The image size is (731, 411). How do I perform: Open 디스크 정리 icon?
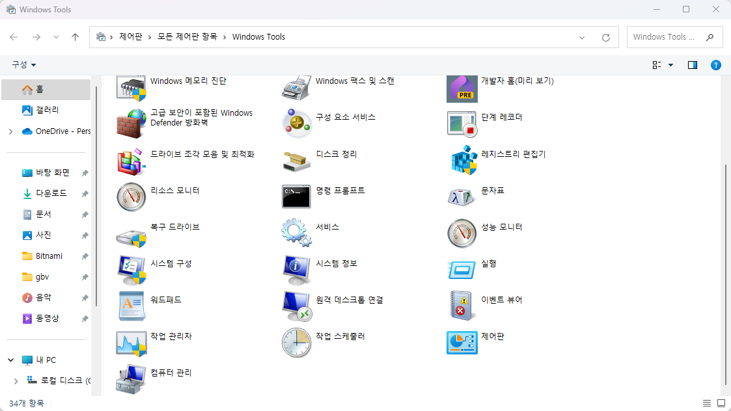click(297, 162)
